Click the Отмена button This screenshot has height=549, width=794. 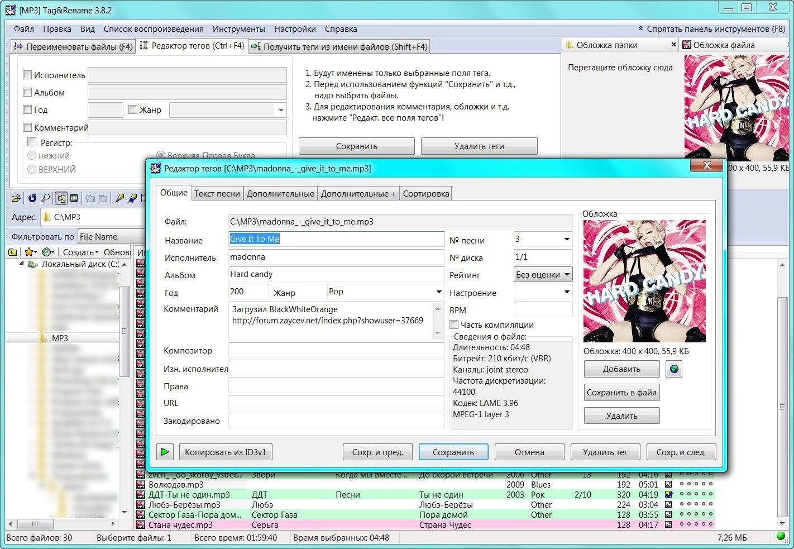tap(529, 452)
